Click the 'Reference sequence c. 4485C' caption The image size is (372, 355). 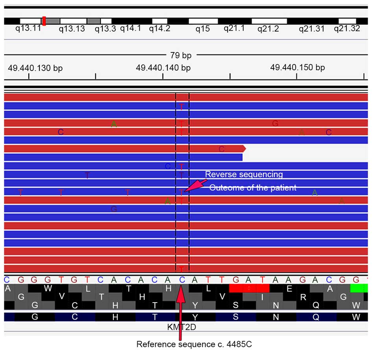click(x=194, y=344)
